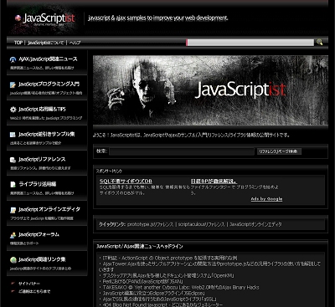Viewport: 335px width, 307px height.
Task: Open prototype.jsリファレンス quick link
Action: click(x=150, y=224)
